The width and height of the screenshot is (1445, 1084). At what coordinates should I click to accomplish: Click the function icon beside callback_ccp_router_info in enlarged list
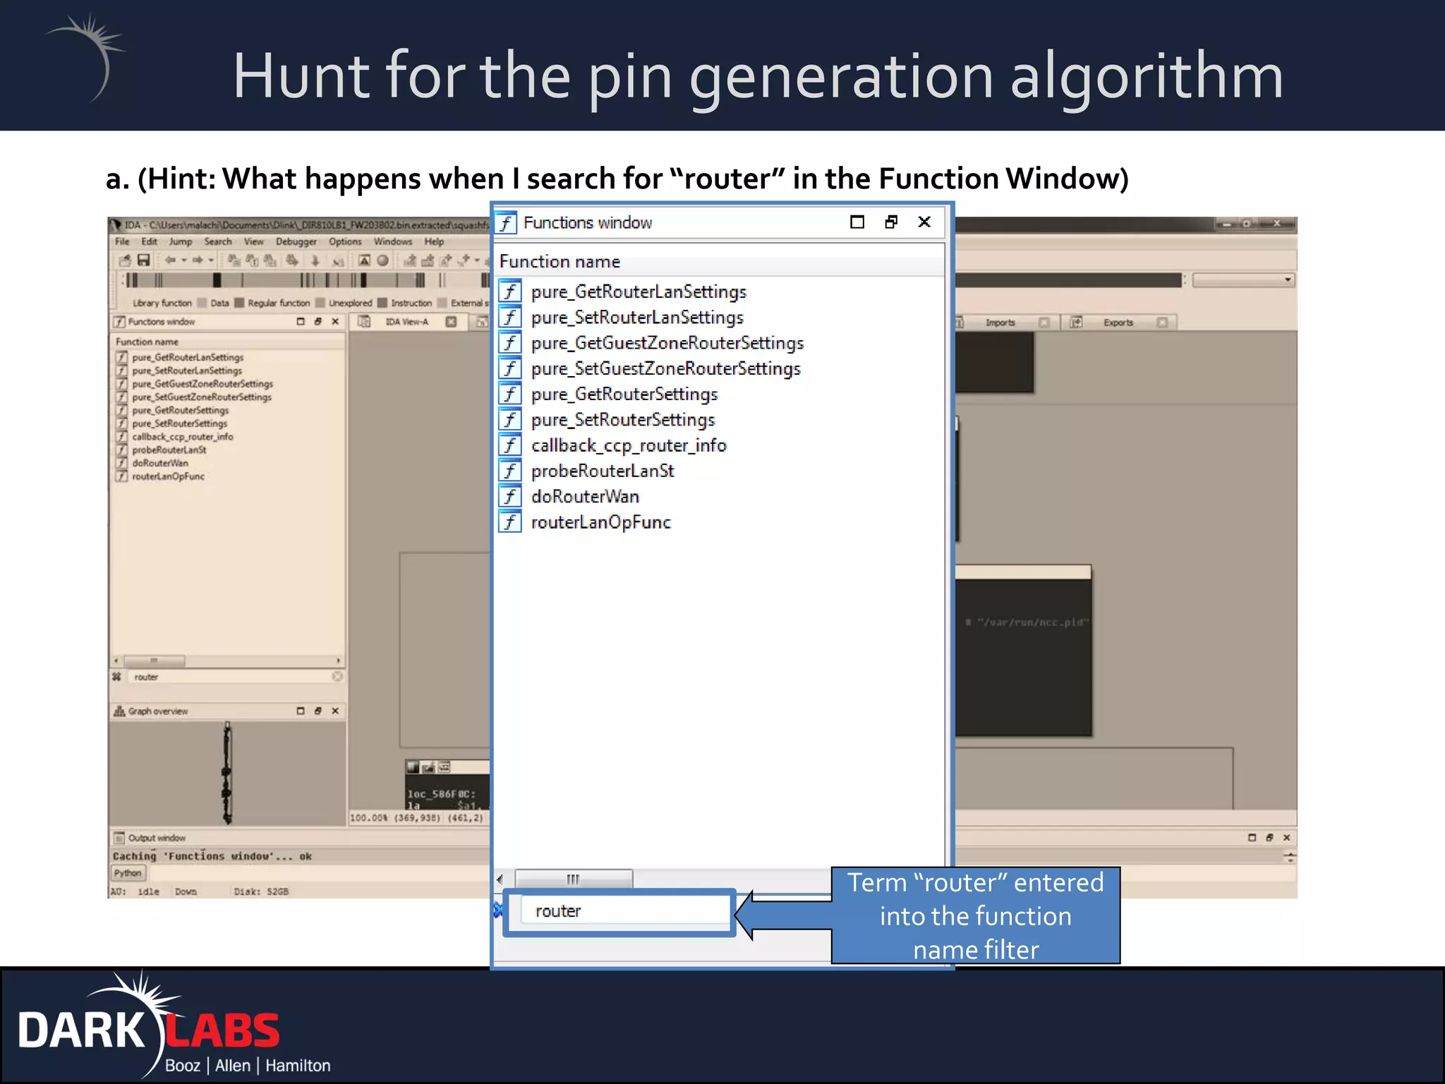510,445
